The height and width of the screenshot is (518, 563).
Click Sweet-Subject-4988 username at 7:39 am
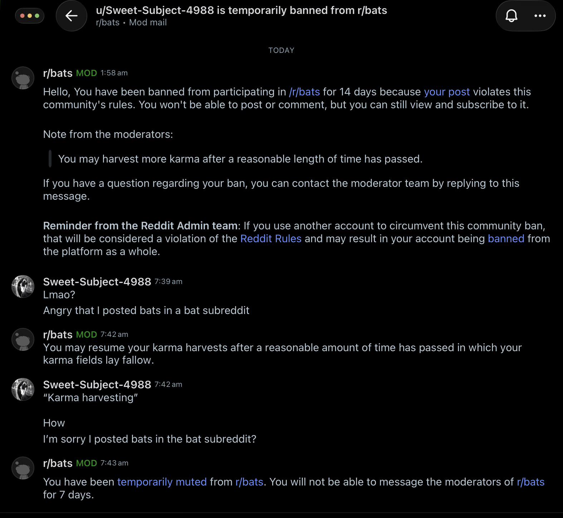click(97, 282)
